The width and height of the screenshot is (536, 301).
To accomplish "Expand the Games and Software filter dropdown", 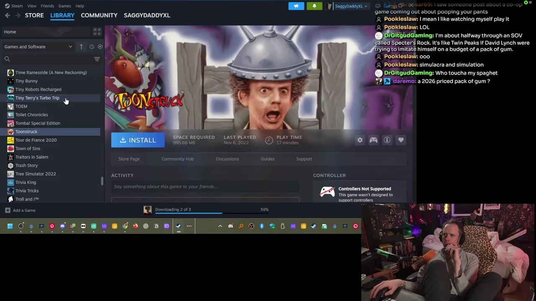I will click(38, 46).
